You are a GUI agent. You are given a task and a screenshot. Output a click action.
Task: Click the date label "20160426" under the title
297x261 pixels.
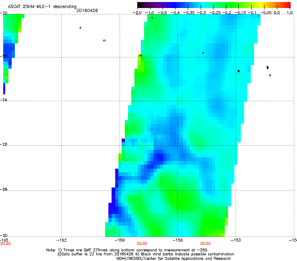click(x=87, y=10)
